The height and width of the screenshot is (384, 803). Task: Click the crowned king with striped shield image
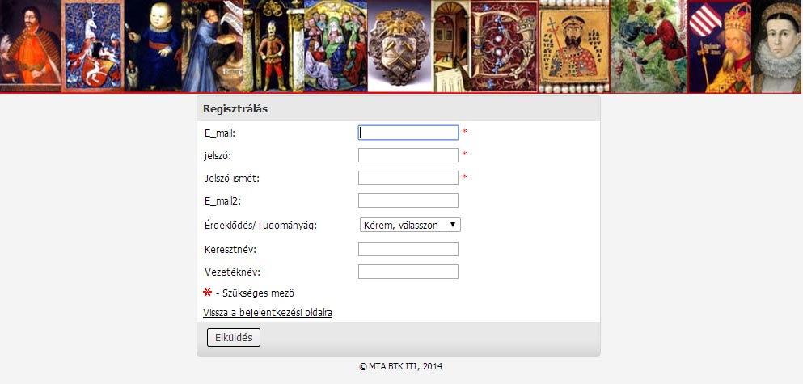(x=719, y=46)
